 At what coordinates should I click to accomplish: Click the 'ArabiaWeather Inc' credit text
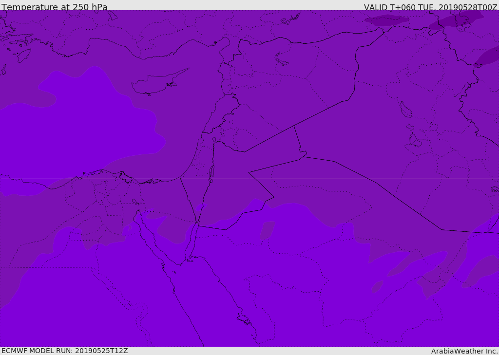(x=464, y=351)
